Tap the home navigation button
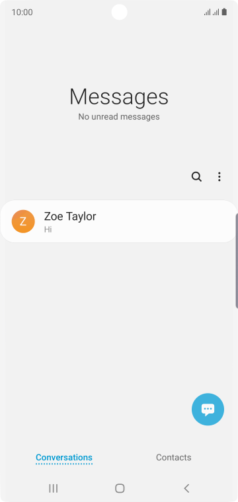 pos(120,488)
